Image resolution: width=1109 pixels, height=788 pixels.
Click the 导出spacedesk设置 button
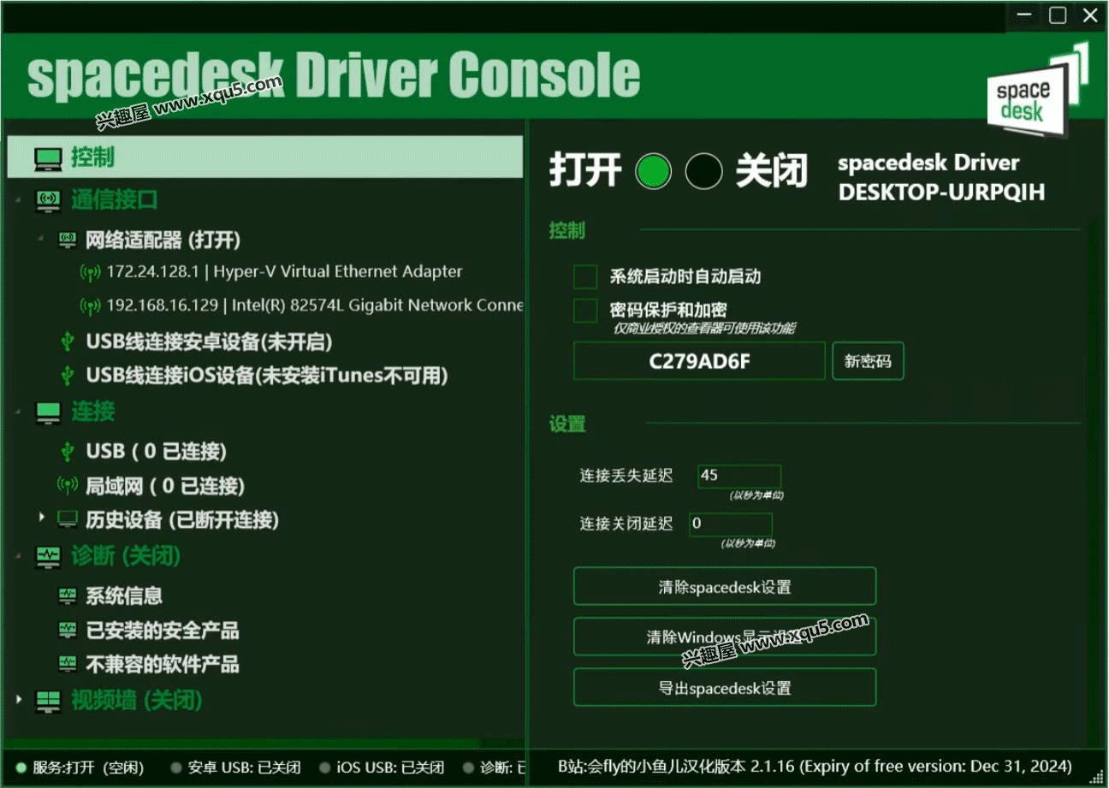725,688
